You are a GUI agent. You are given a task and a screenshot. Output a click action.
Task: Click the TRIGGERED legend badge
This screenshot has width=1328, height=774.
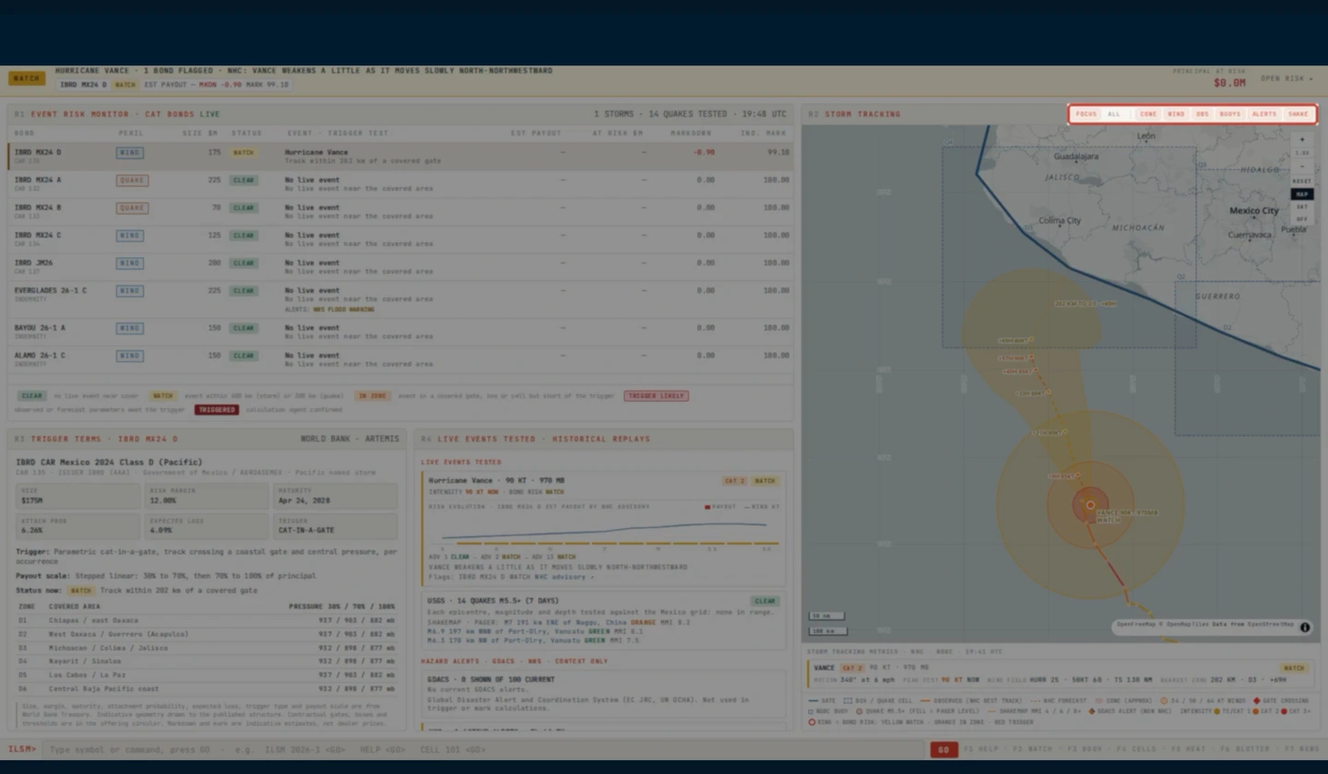pos(216,410)
